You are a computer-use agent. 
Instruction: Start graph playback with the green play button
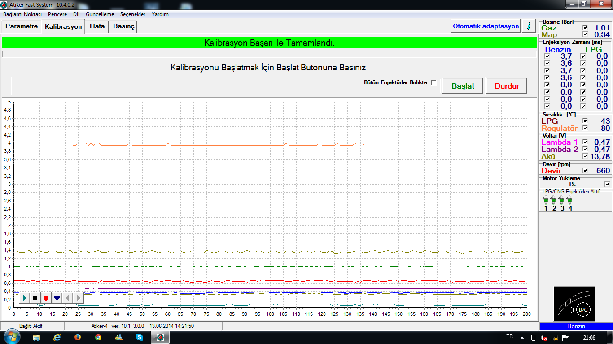(25, 298)
